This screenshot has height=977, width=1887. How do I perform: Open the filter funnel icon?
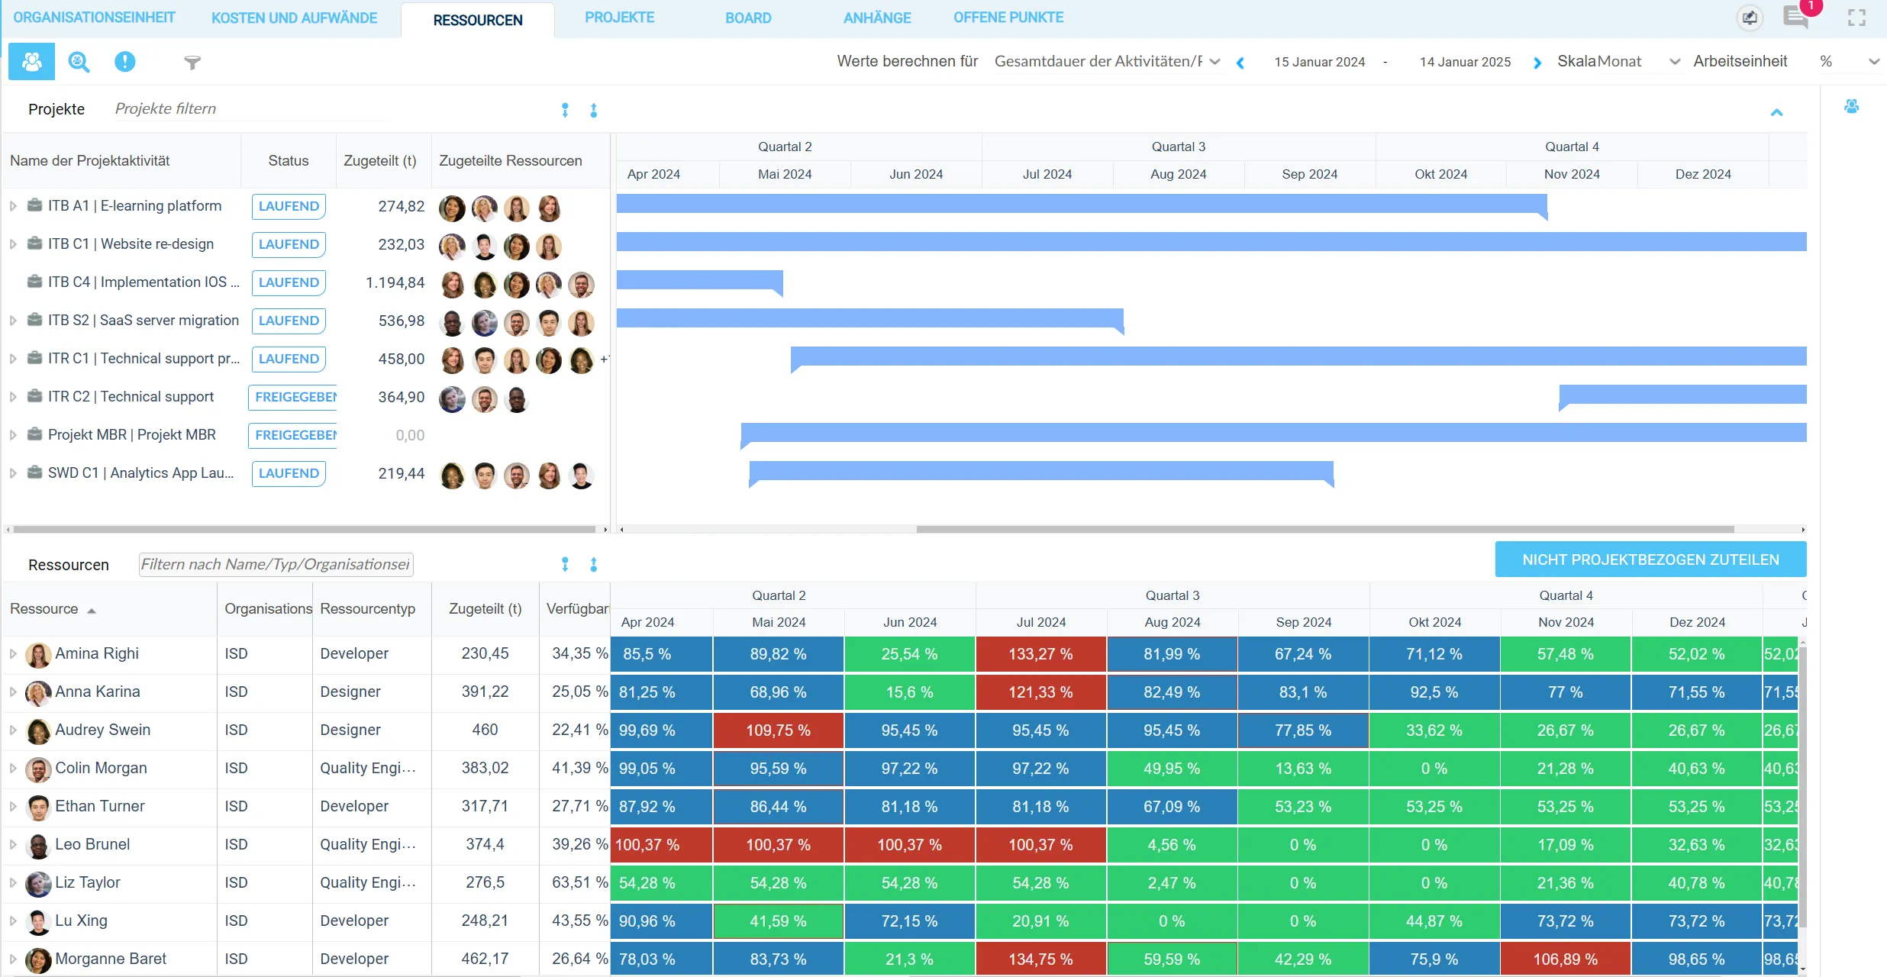coord(192,63)
